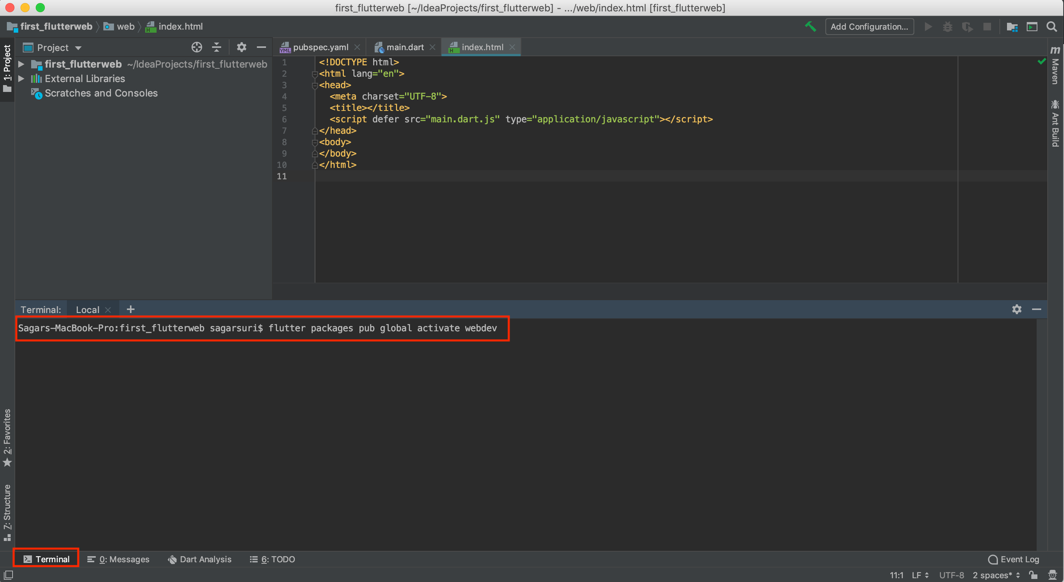Open the Dart Analysis tool window
The width and height of the screenshot is (1064, 582).
point(199,559)
